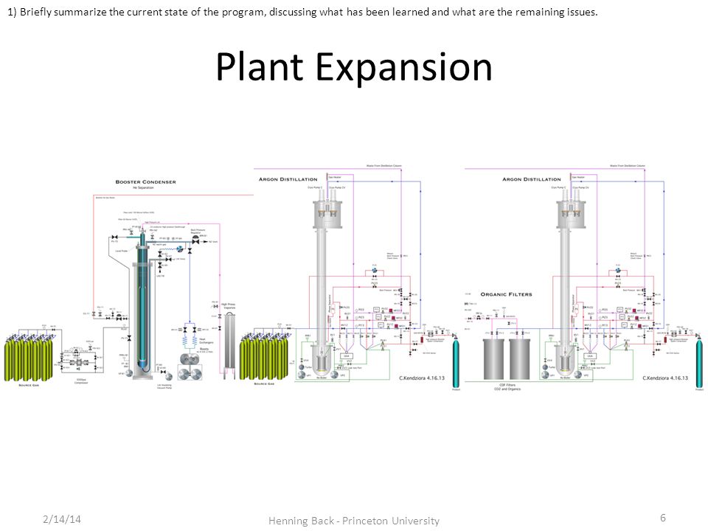This screenshot has height=531, width=708.
Task: Click the "Compressor" label below the compressor symbol
Action: point(81,381)
